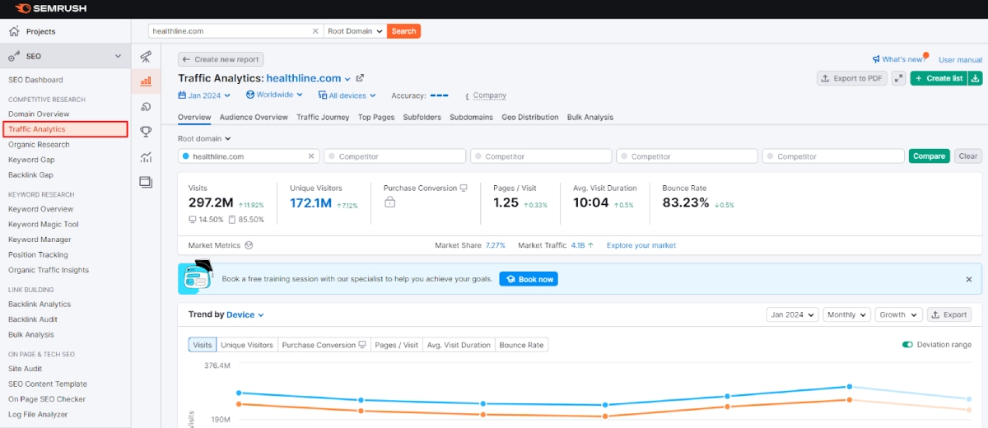Open the Root domain dropdown above competitors
988x428 pixels.
coord(204,139)
